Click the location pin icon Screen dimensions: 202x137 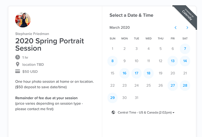(x=18, y=64)
